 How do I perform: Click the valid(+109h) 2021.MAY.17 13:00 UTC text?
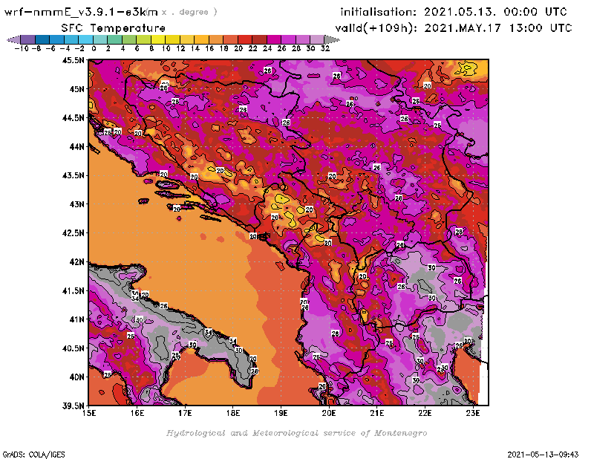click(x=454, y=28)
